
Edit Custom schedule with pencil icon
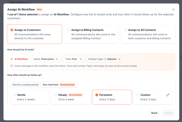(168, 95)
